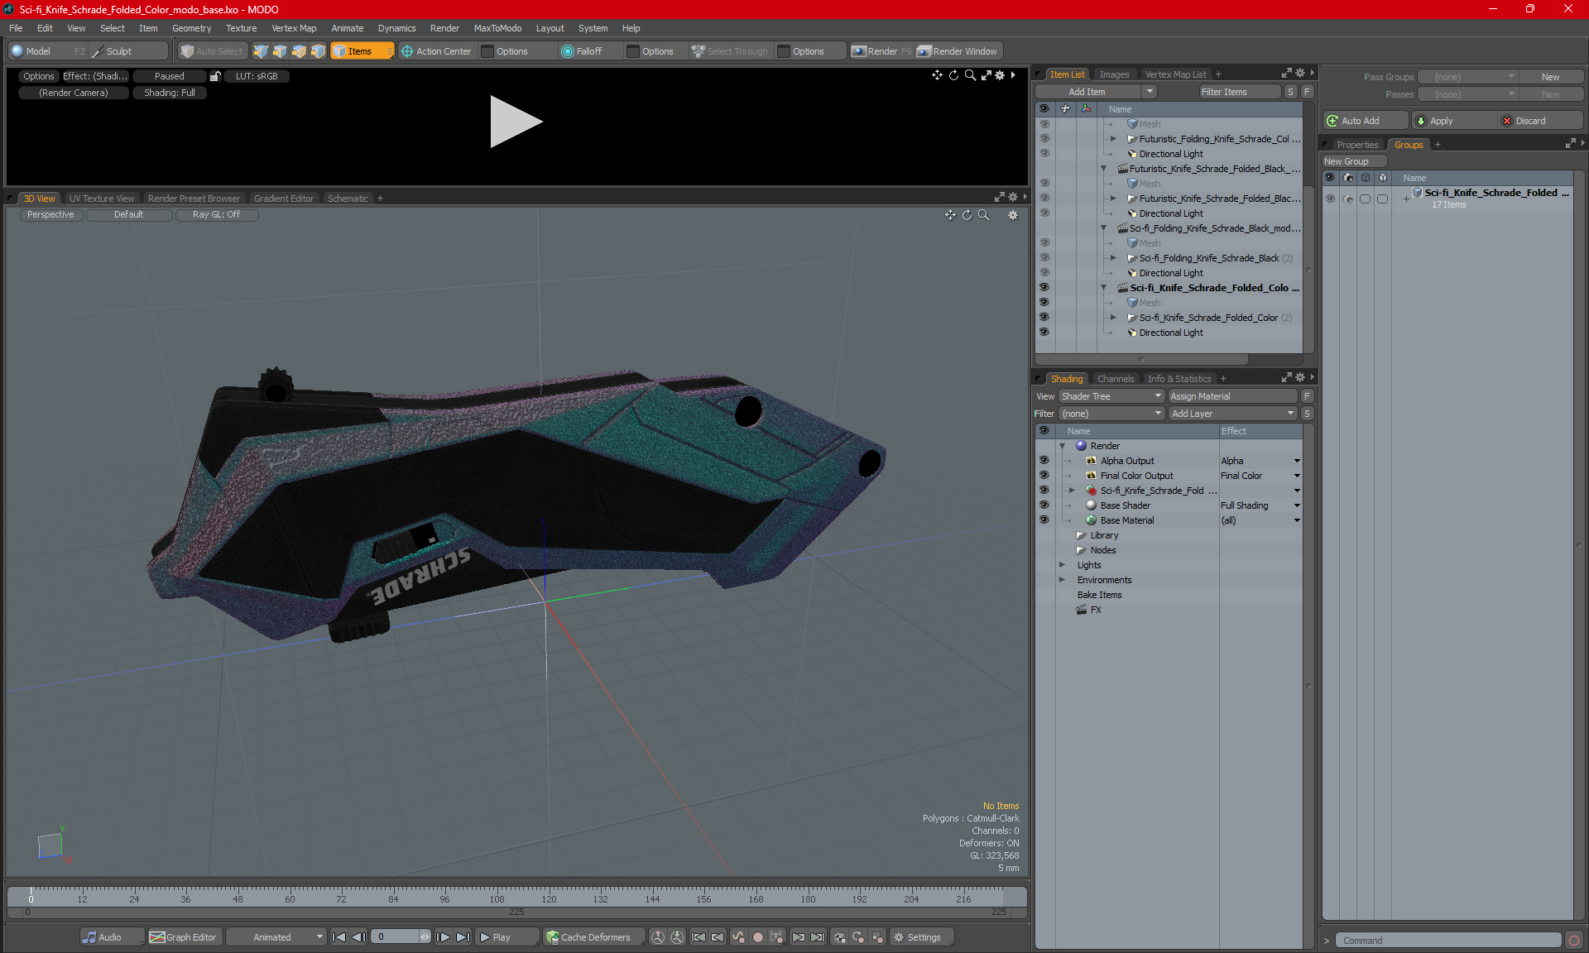1589x953 pixels.
Task: Go to the last frame
Action: coord(463,937)
